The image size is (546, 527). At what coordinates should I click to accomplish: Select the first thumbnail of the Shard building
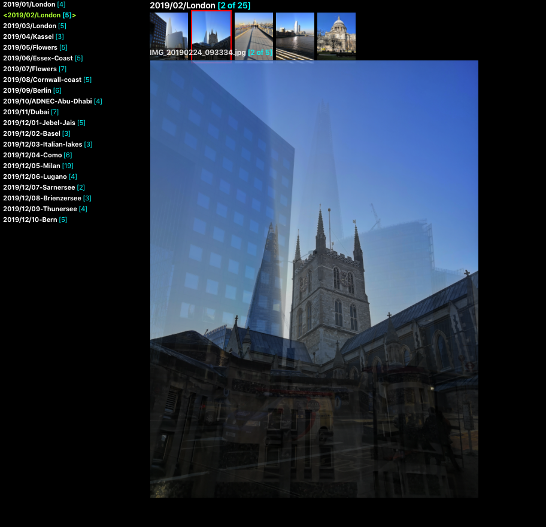pos(169,36)
